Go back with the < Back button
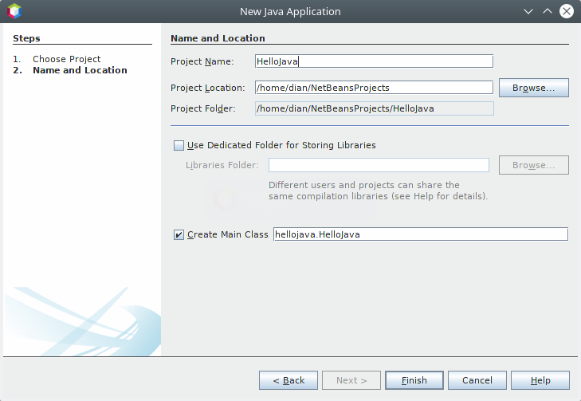The height and width of the screenshot is (401, 581). (x=289, y=380)
